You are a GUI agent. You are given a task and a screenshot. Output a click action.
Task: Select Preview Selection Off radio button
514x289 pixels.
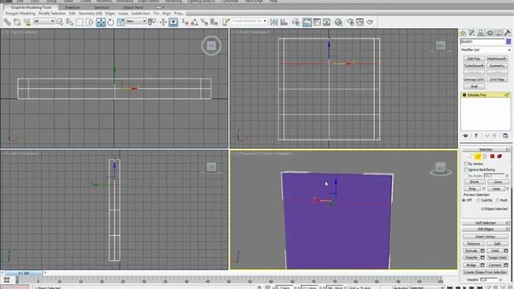click(x=464, y=200)
